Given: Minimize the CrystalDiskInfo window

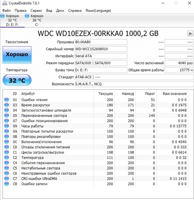Looking at the screenshot, I should 163,3.
